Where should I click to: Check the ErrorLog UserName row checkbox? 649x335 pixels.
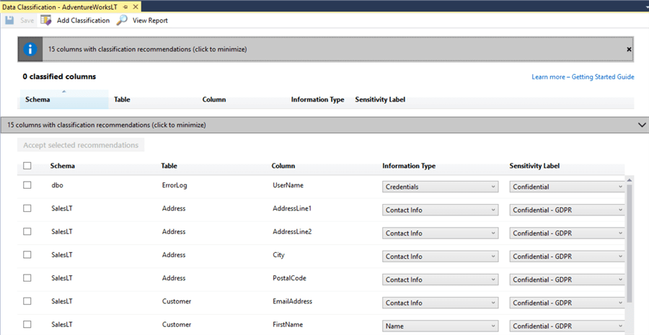(27, 185)
